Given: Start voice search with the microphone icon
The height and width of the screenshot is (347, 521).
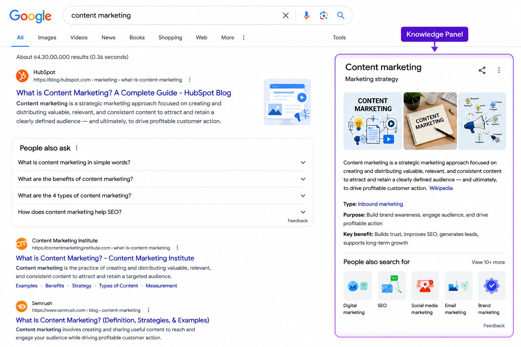Looking at the screenshot, I should [306, 15].
